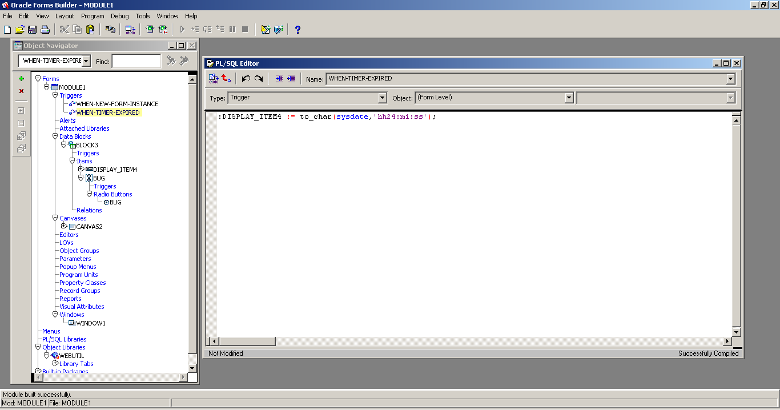
Task: Click the green plus Create icon
Action: 21,79
